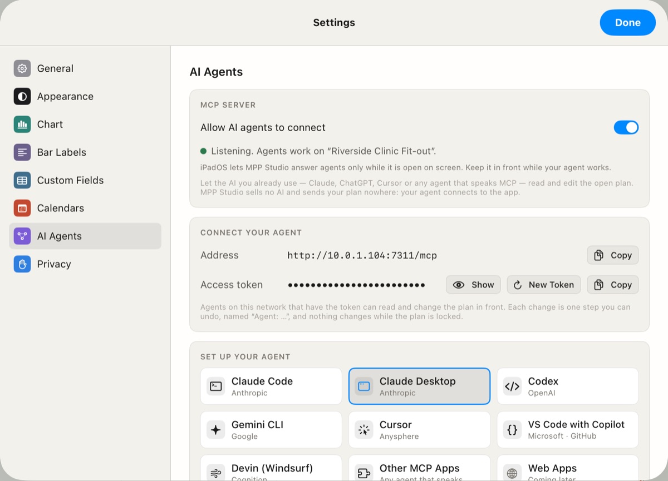
Task: Click the Custom Fields table icon
Action: (x=22, y=180)
